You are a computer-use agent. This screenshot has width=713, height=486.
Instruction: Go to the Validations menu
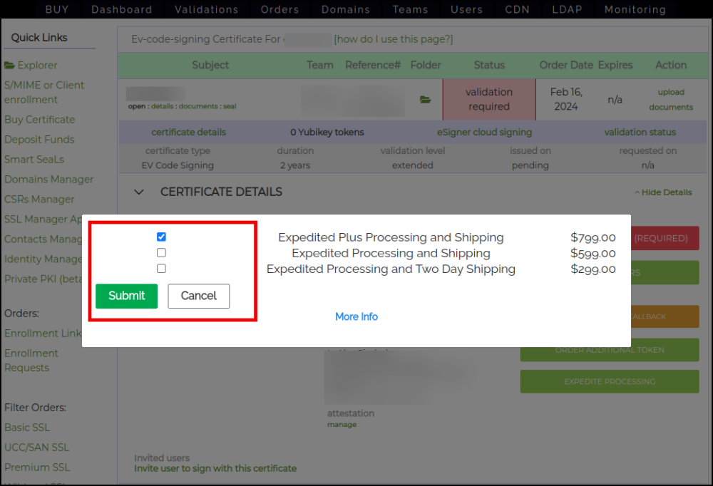tap(207, 9)
